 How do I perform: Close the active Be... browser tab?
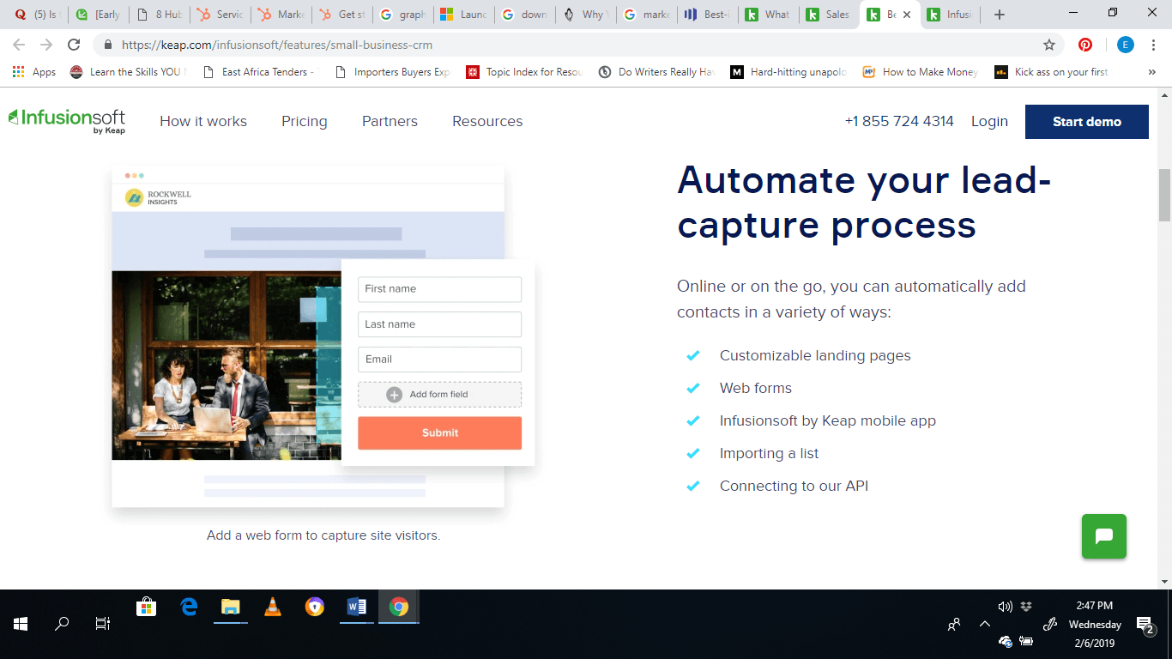click(906, 15)
